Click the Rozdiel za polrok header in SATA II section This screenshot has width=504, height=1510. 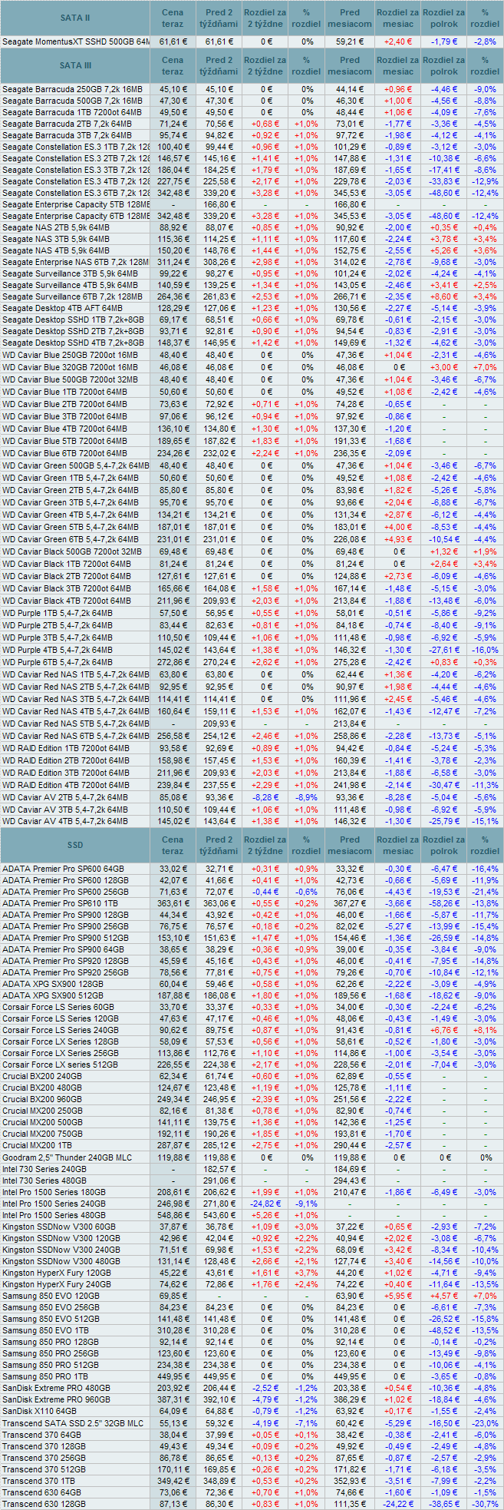[x=443, y=17]
